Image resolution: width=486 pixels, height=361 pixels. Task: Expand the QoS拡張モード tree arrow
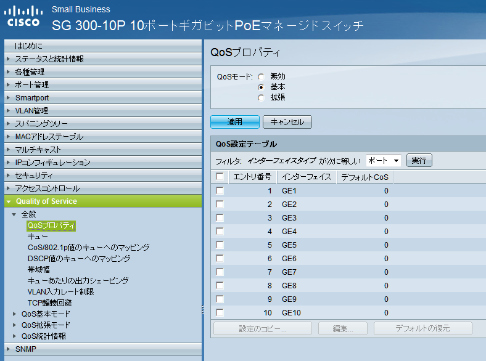14,325
